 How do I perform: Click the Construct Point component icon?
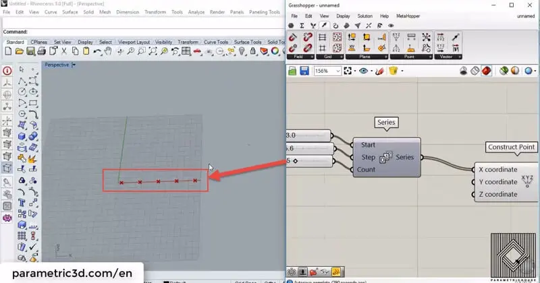click(527, 181)
